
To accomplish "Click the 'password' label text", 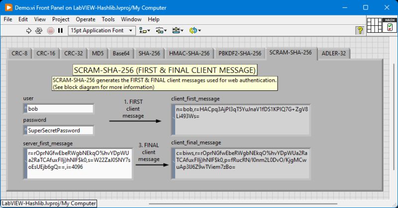I will click(34, 120).
